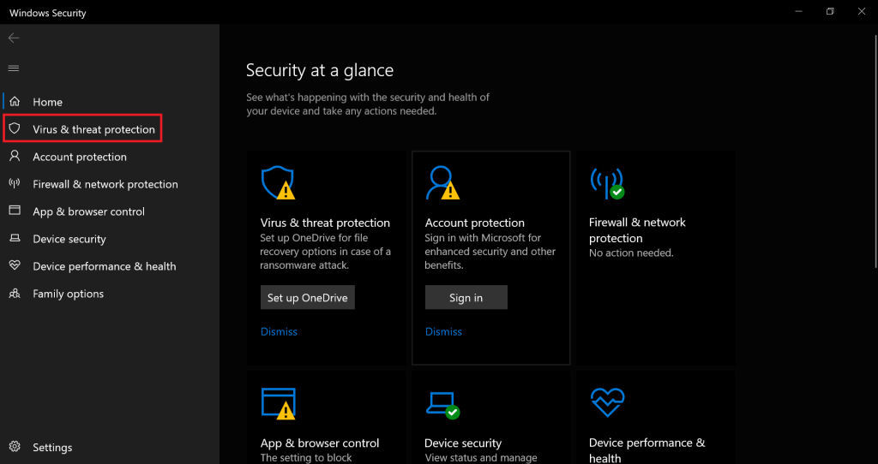
Task: Dismiss the Virus & threat protection warning
Action: pos(279,331)
